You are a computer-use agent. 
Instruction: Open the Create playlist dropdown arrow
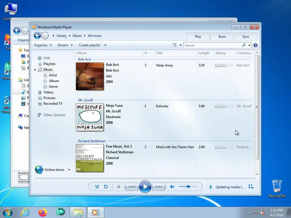(x=105, y=45)
